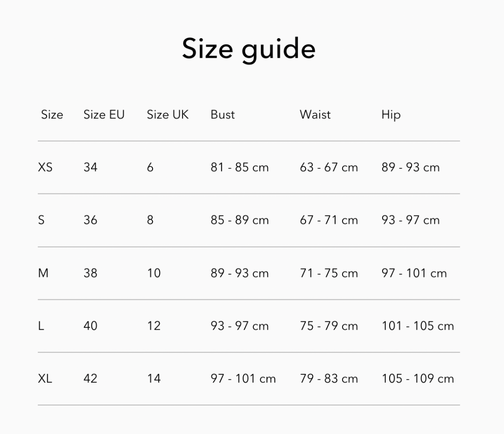Select the XS size row label

pyautogui.click(x=45, y=167)
